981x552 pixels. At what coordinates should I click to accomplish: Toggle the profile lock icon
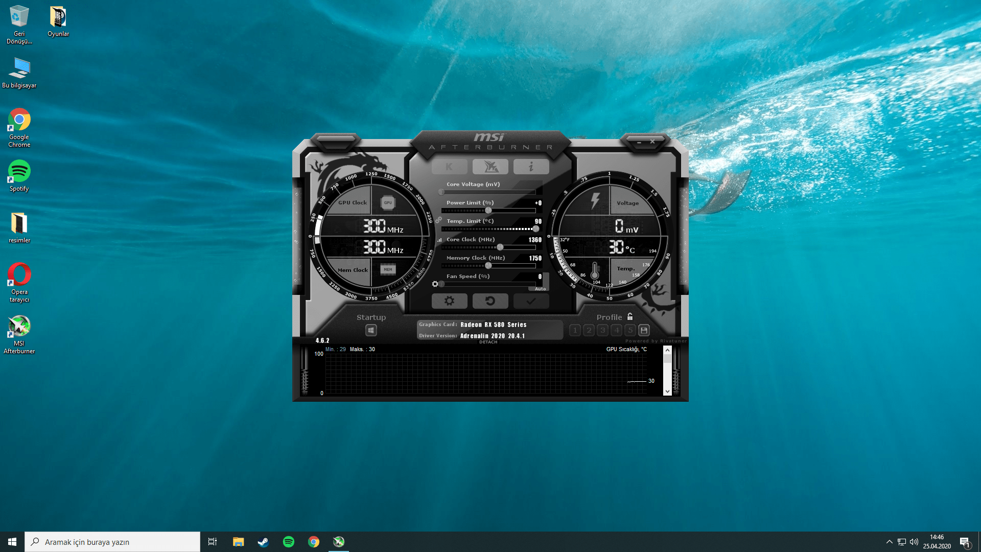pos(630,317)
